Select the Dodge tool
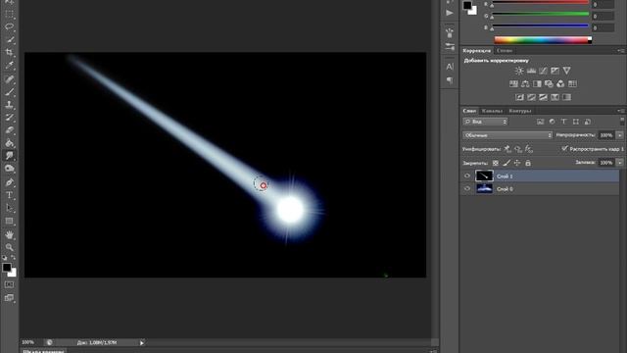This screenshot has width=627, height=353. 9,169
